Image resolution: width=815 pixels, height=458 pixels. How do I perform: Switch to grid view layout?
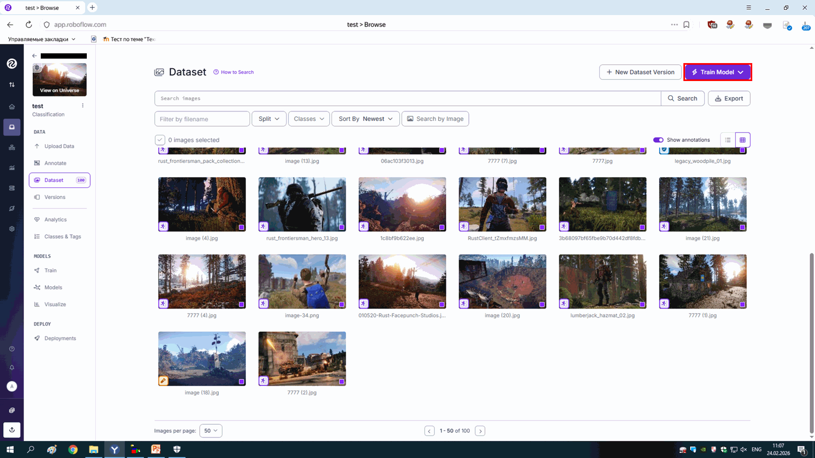point(742,140)
